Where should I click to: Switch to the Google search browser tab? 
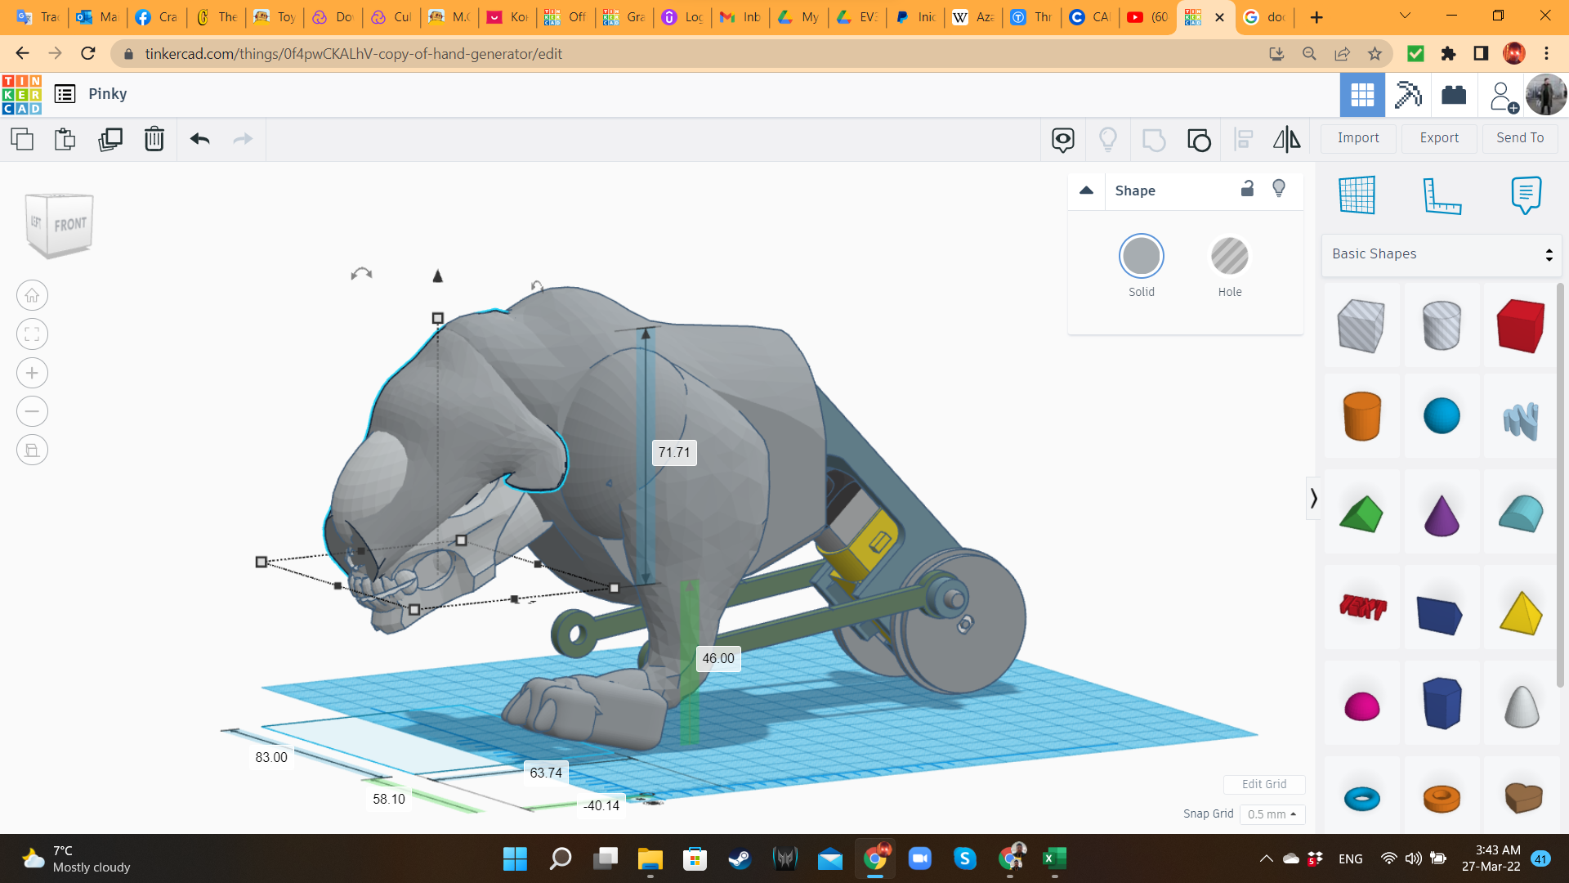[1264, 17]
